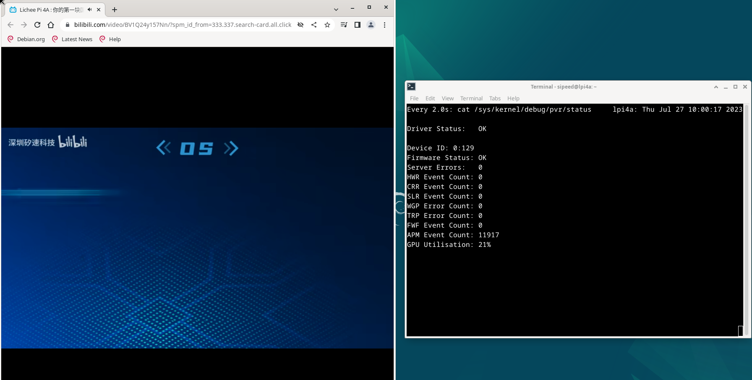752x380 pixels.
Task: Close the terminal window
Action: pyautogui.click(x=745, y=87)
